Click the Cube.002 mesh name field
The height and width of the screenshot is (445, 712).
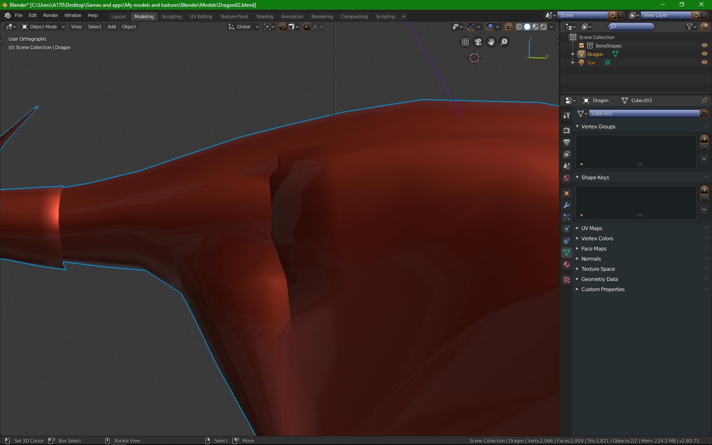pyautogui.click(x=644, y=114)
